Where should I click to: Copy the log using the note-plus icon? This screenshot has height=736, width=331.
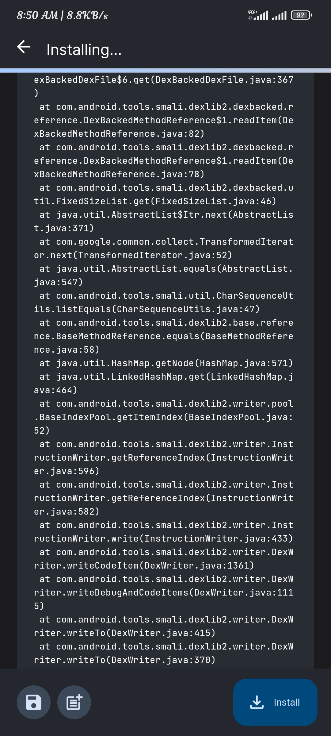click(x=74, y=702)
